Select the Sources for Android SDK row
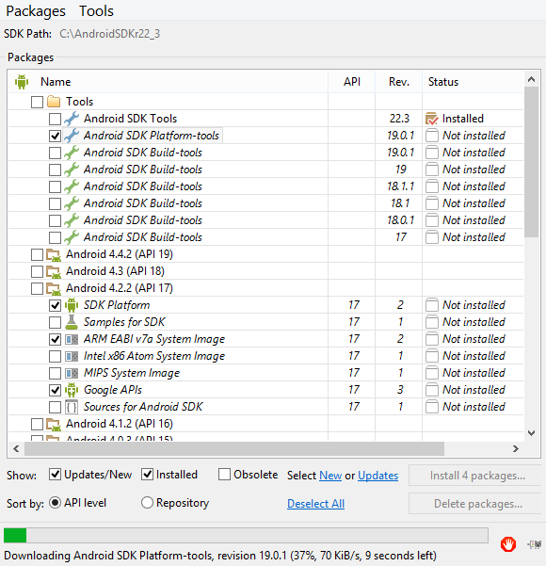 (266, 407)
